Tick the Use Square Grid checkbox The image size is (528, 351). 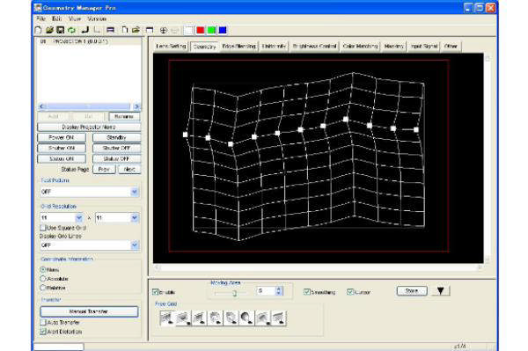[x=43, y=228]
